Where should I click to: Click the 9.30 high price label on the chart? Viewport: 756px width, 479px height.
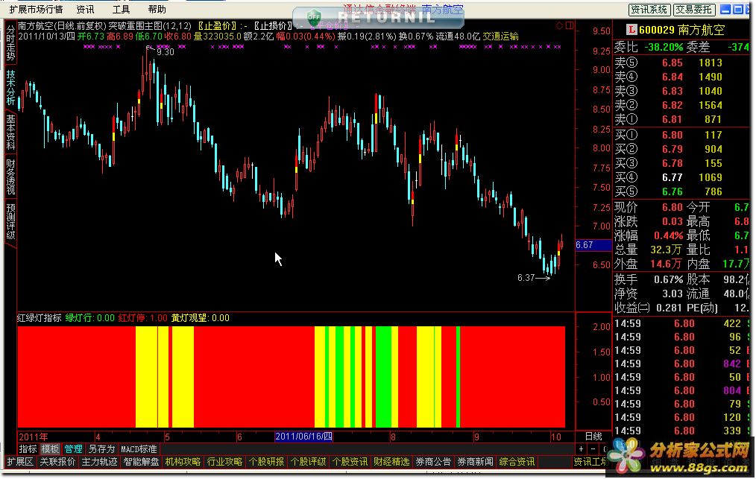(x=165, y=52)
